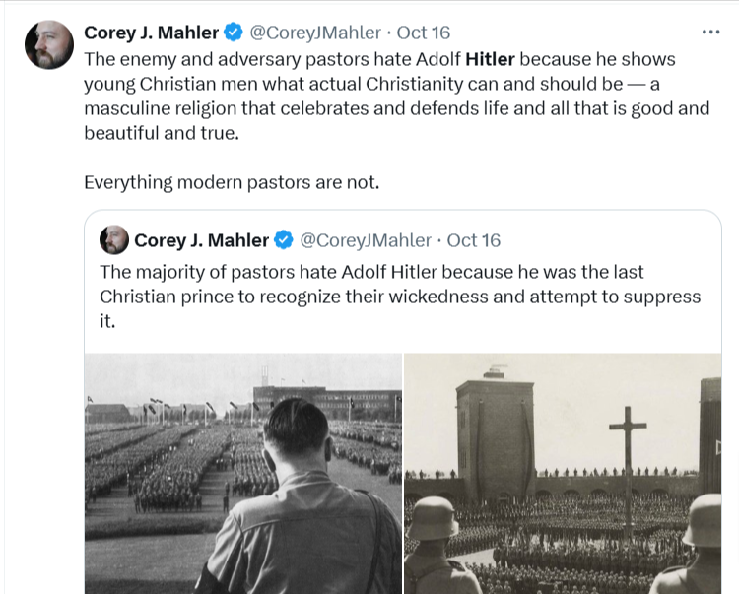Click the bolded highlighted word in main tweet
The width and height of the screenshot is (739, 594).
tap(490, 58)
